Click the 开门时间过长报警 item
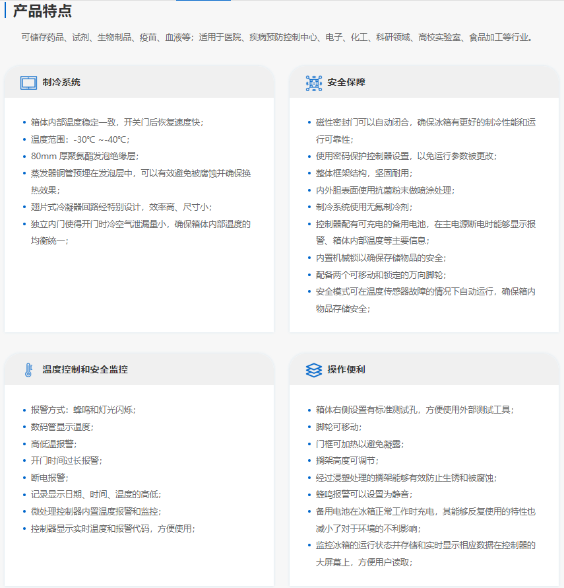This screenshot has width=564, height=588. 67,460
